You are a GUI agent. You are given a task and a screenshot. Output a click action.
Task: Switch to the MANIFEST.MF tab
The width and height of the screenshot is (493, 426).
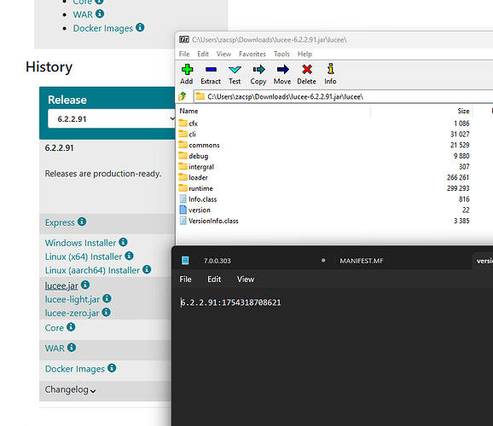click(362, 261)
